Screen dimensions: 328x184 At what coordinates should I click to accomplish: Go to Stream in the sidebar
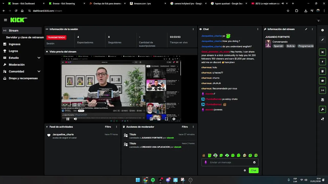[22, 30]
